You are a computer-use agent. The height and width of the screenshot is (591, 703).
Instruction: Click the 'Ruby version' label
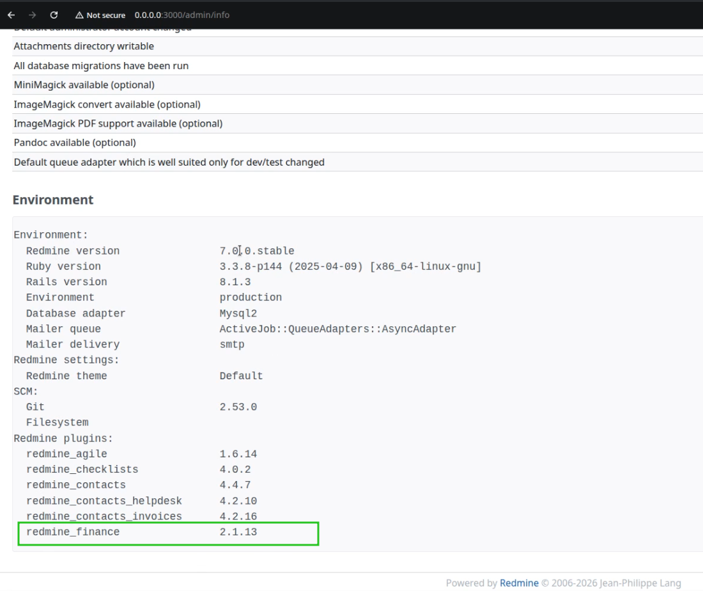pyautogui.click(x=63, y=267)
